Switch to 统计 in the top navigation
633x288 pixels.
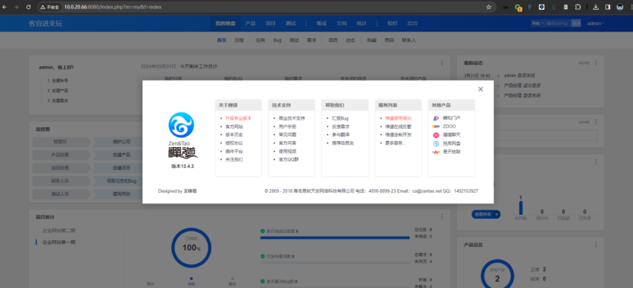[x=361, y=24]
